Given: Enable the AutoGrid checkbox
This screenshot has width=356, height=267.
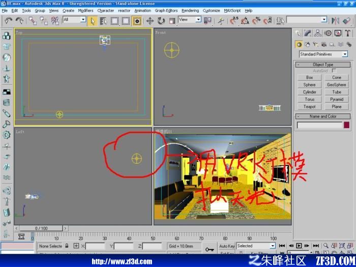Looking at the screenshot, I should [x=334, y=71].
